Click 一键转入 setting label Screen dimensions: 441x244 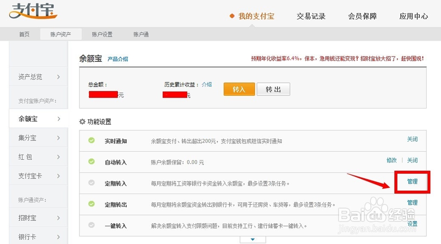[116, 226]
